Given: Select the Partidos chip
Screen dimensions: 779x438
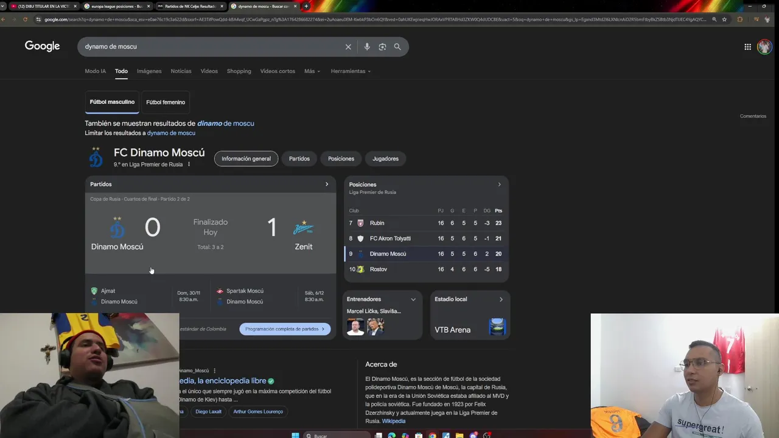Looking at the screenshot, I should [299, 159].
